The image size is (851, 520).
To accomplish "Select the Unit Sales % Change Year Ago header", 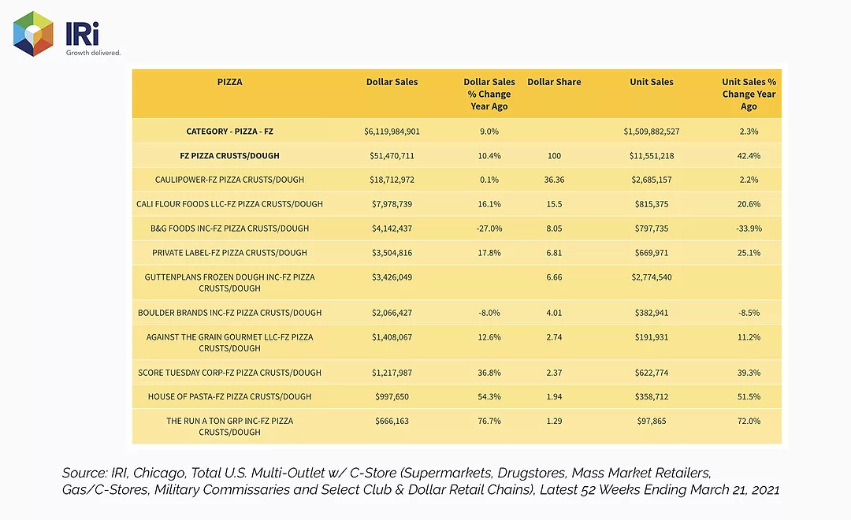I will click(749, 94).
